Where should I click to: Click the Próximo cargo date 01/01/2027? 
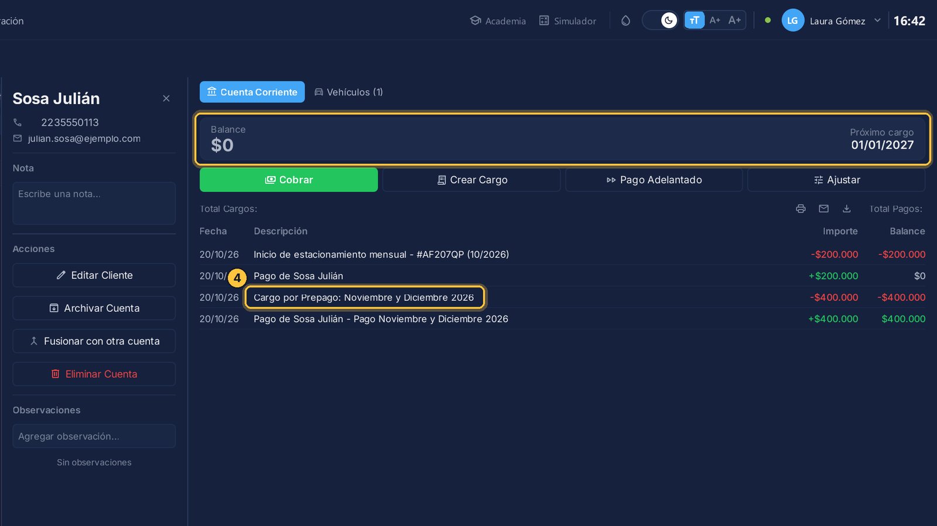(883, 145)
